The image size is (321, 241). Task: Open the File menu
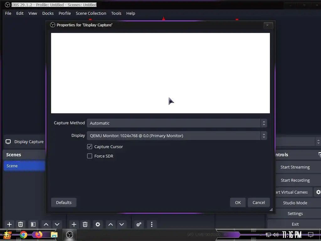8,13
